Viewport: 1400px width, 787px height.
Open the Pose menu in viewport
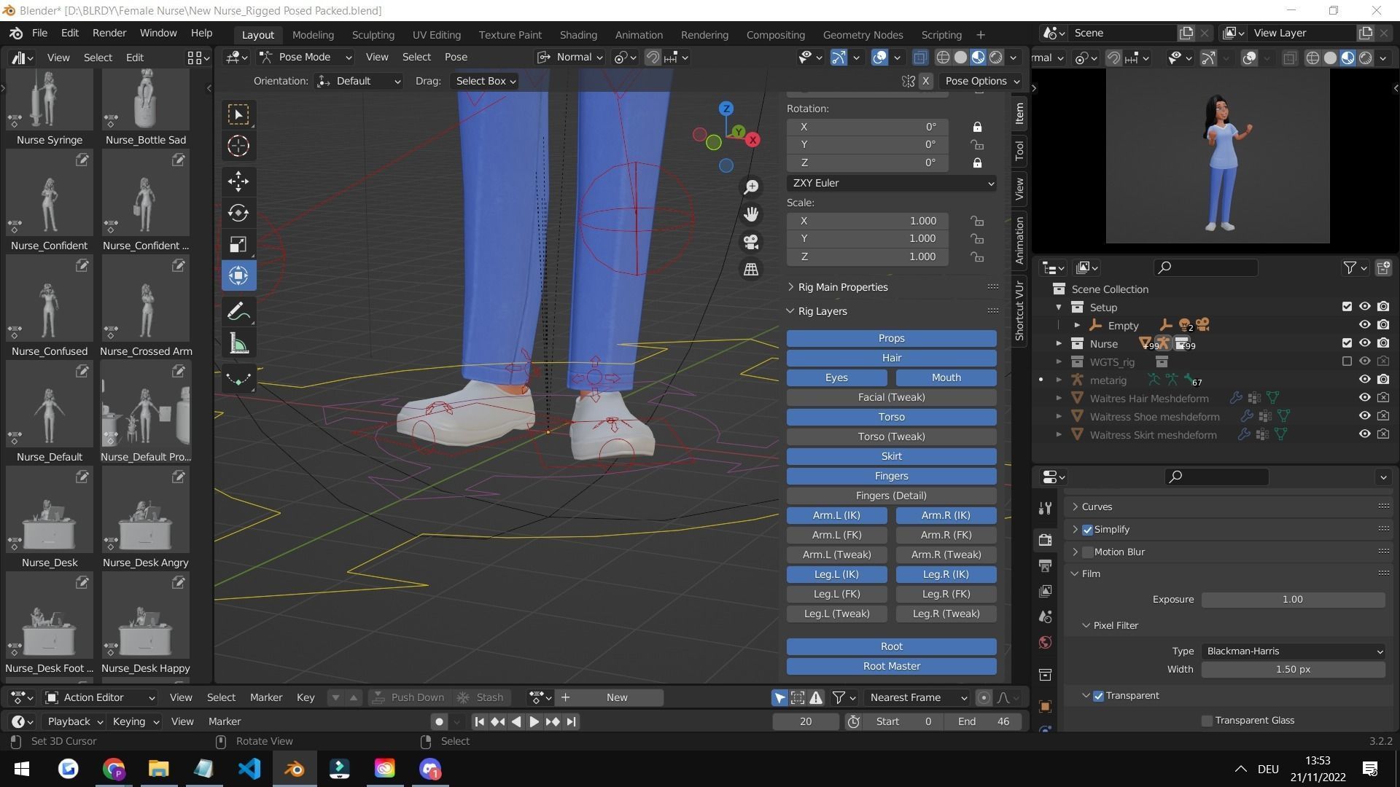click(x=456, y=58)
